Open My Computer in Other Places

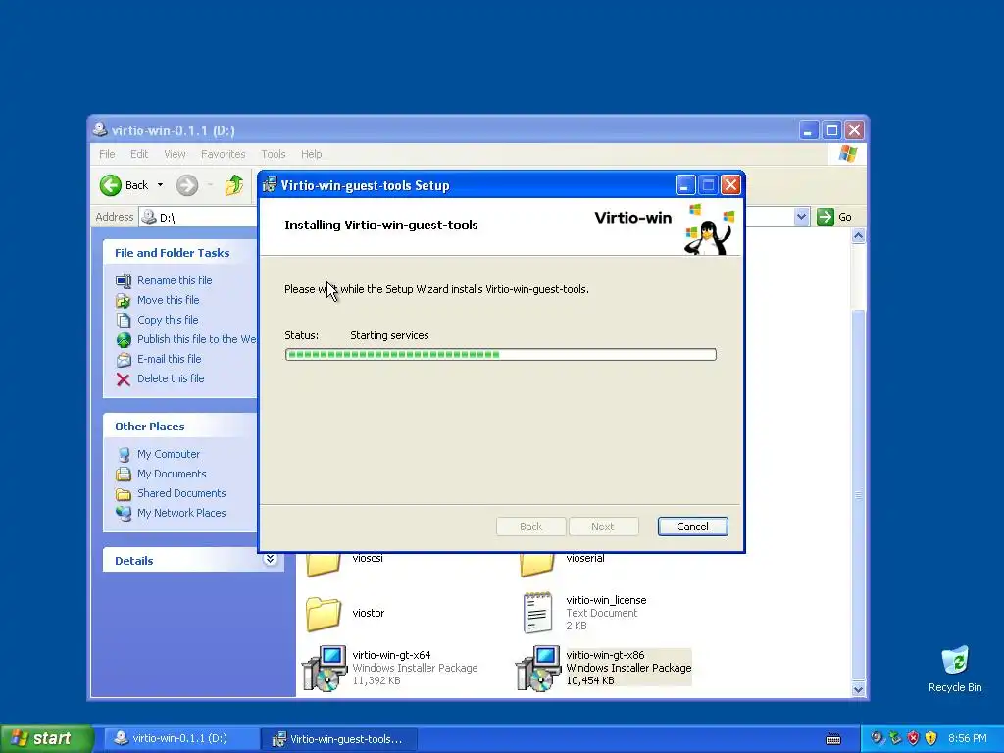[x=169, y=454]
